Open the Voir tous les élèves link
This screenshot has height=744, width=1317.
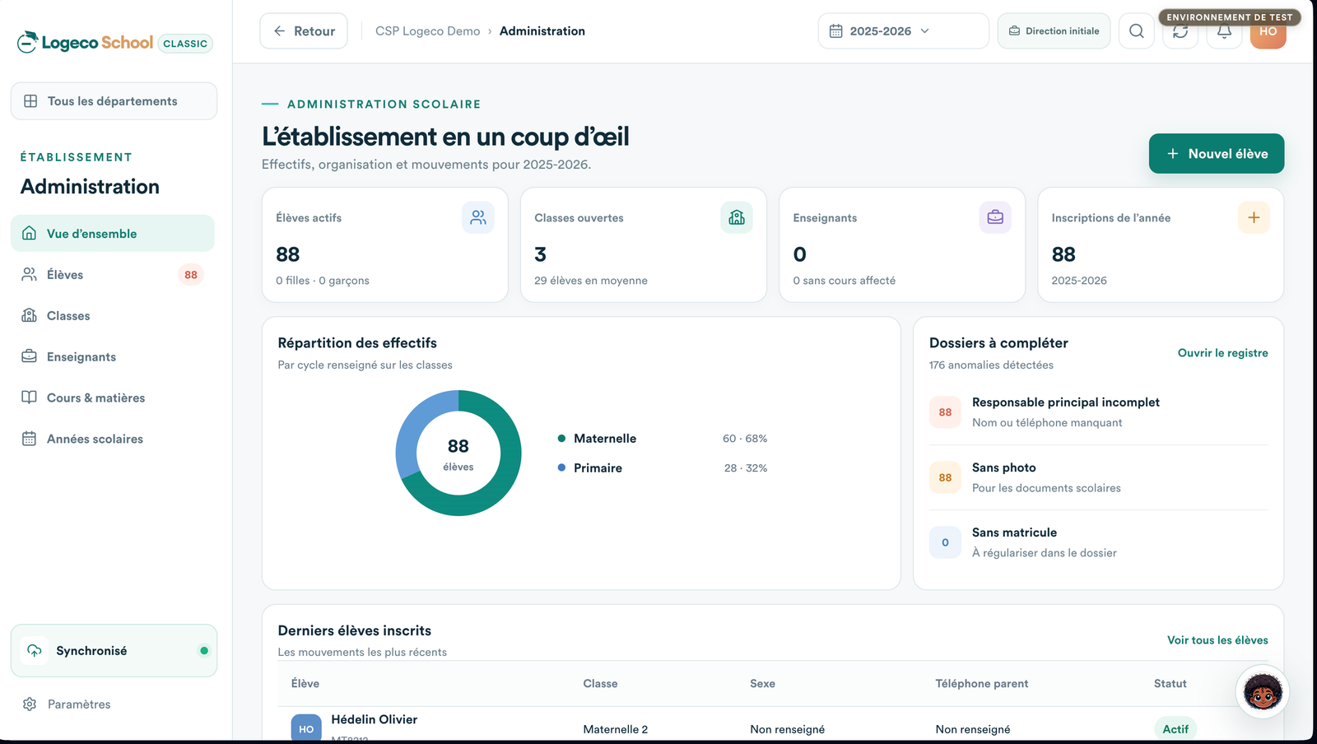(x=1217, y=640)
